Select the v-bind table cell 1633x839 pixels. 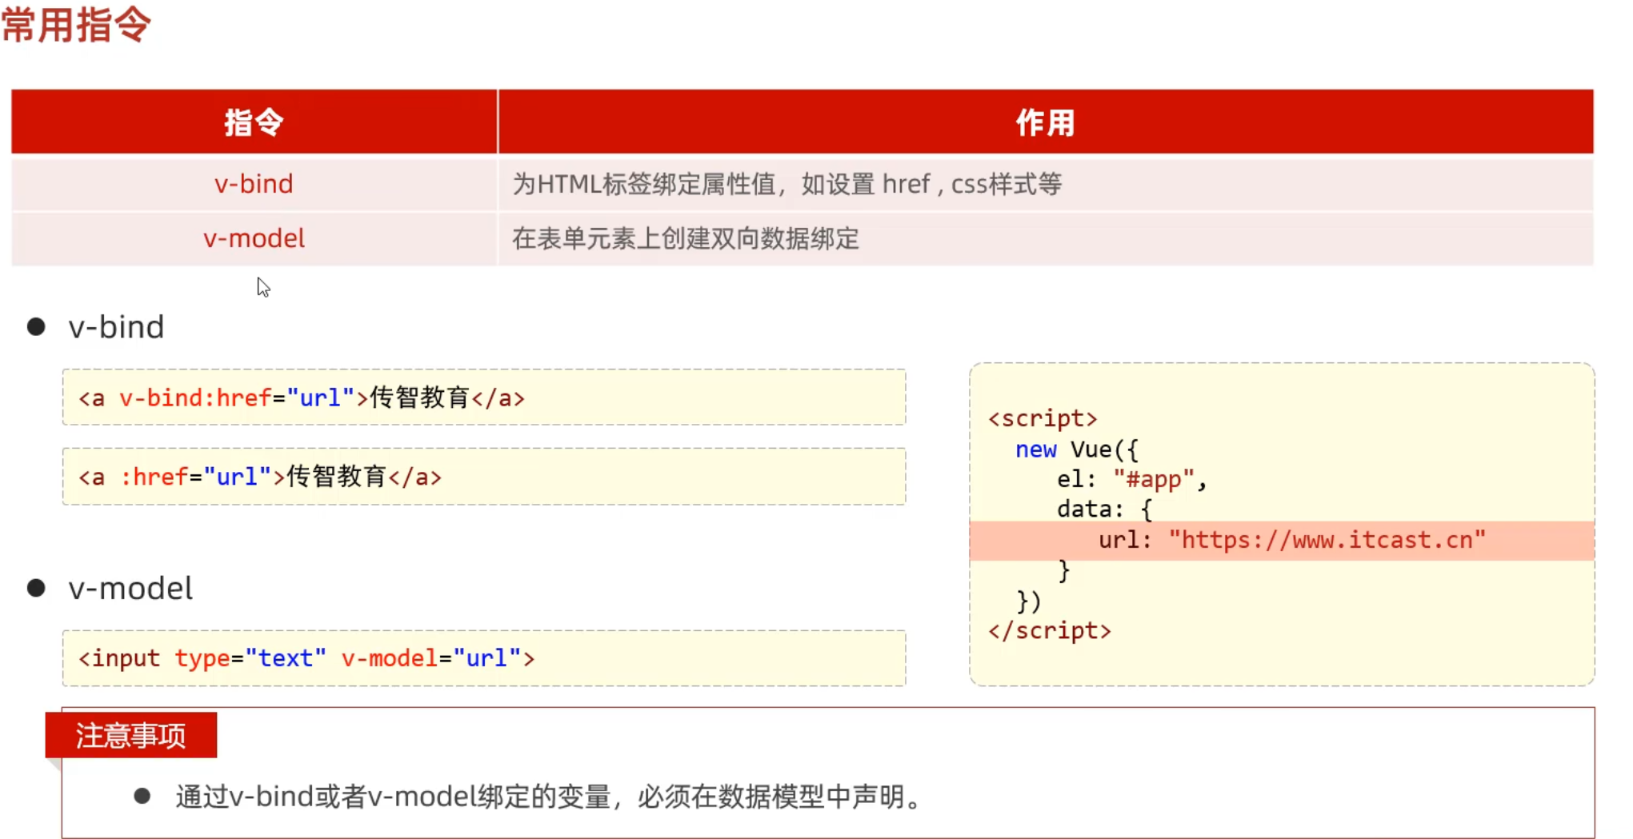254,184
